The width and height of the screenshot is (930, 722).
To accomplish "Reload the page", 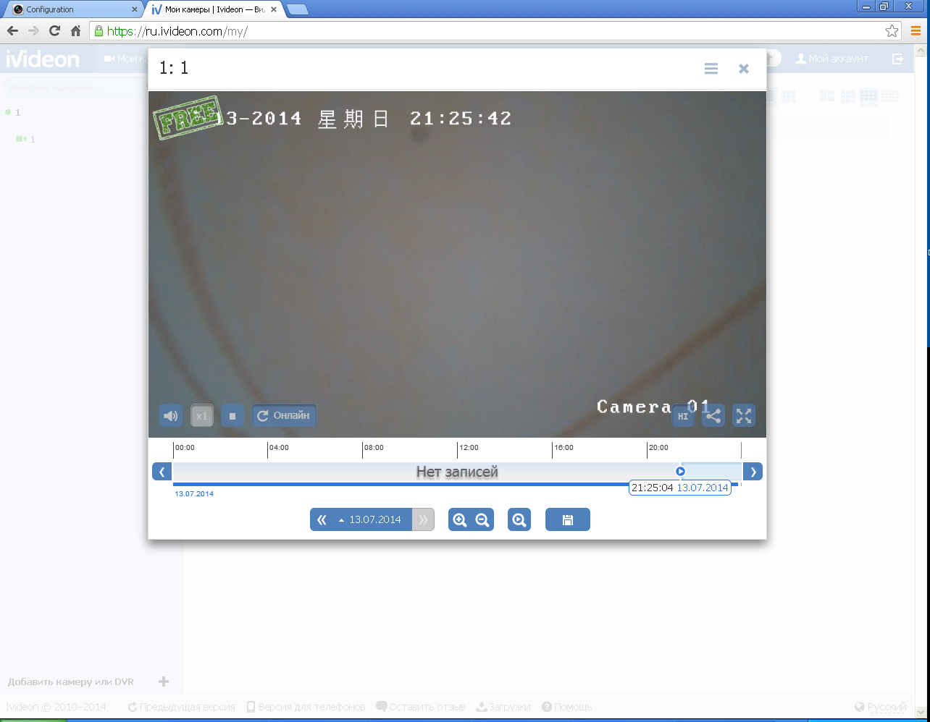I will [x=54, y=31].
